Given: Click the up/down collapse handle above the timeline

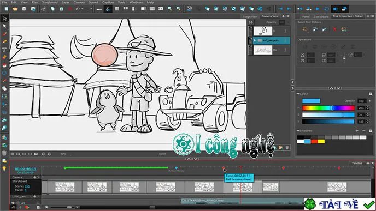Looking at the screenshot, I should click(192, 159).
